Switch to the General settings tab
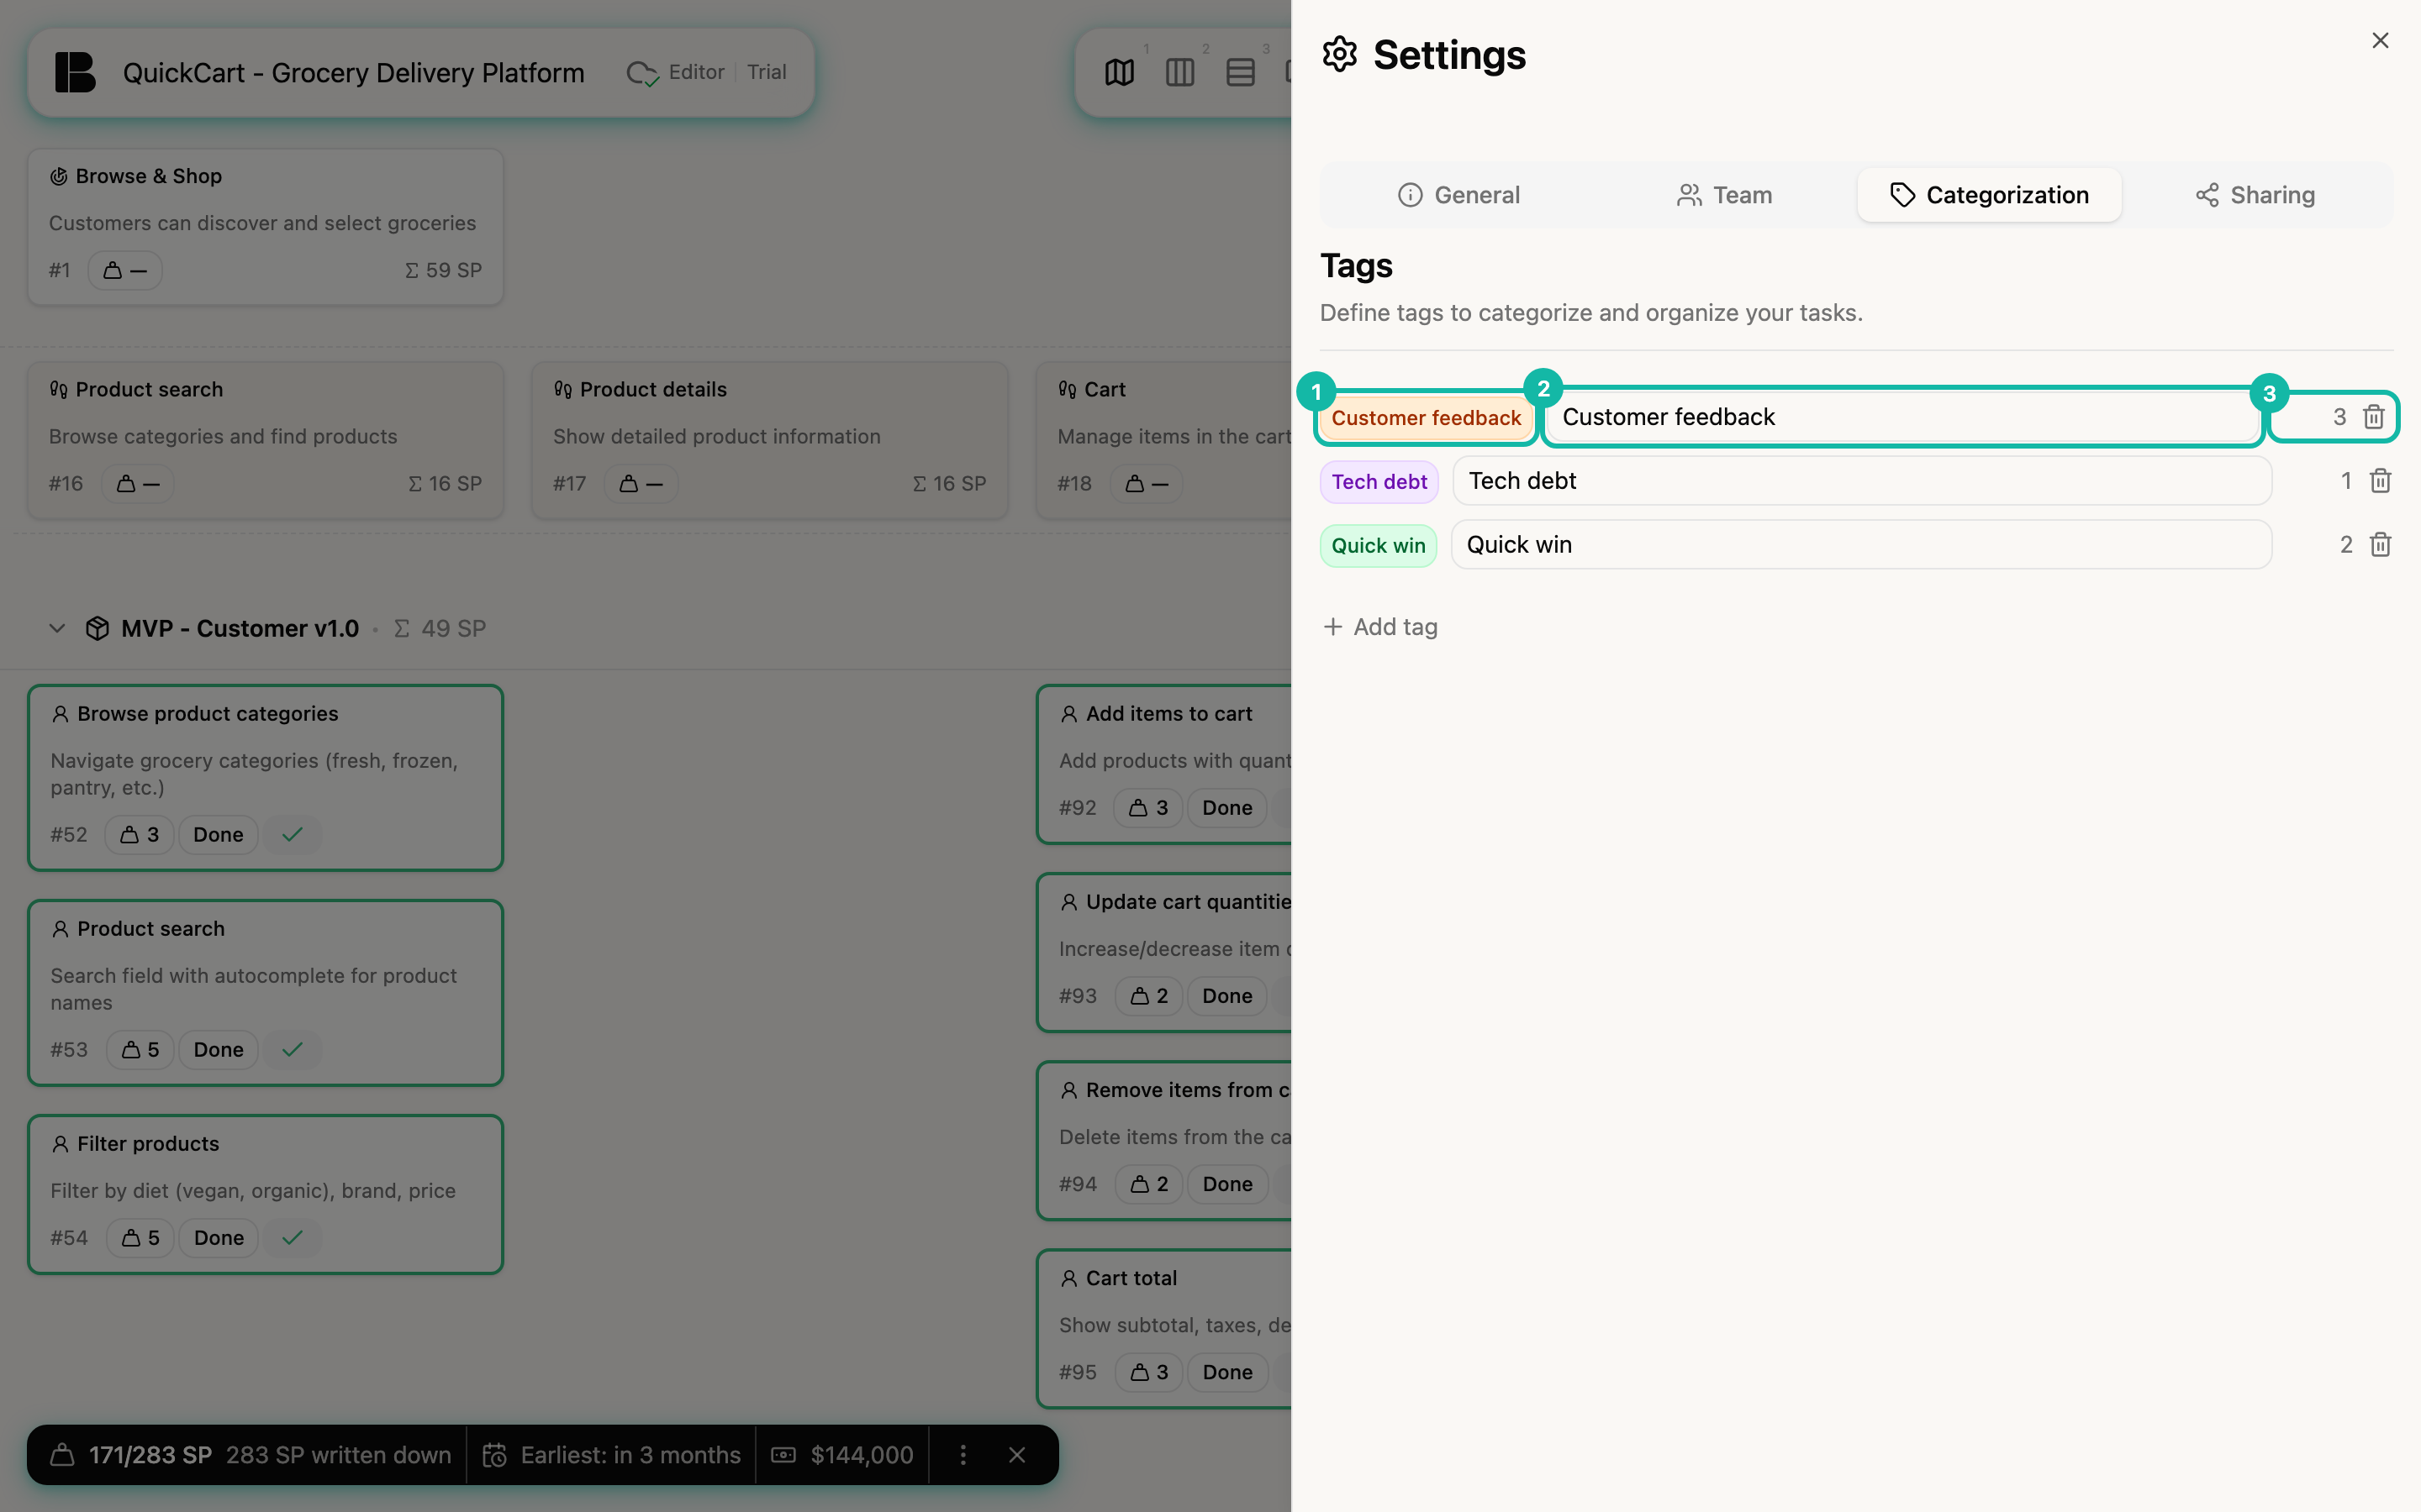The image size is (2421, 1512). (x=1458, y=195)
